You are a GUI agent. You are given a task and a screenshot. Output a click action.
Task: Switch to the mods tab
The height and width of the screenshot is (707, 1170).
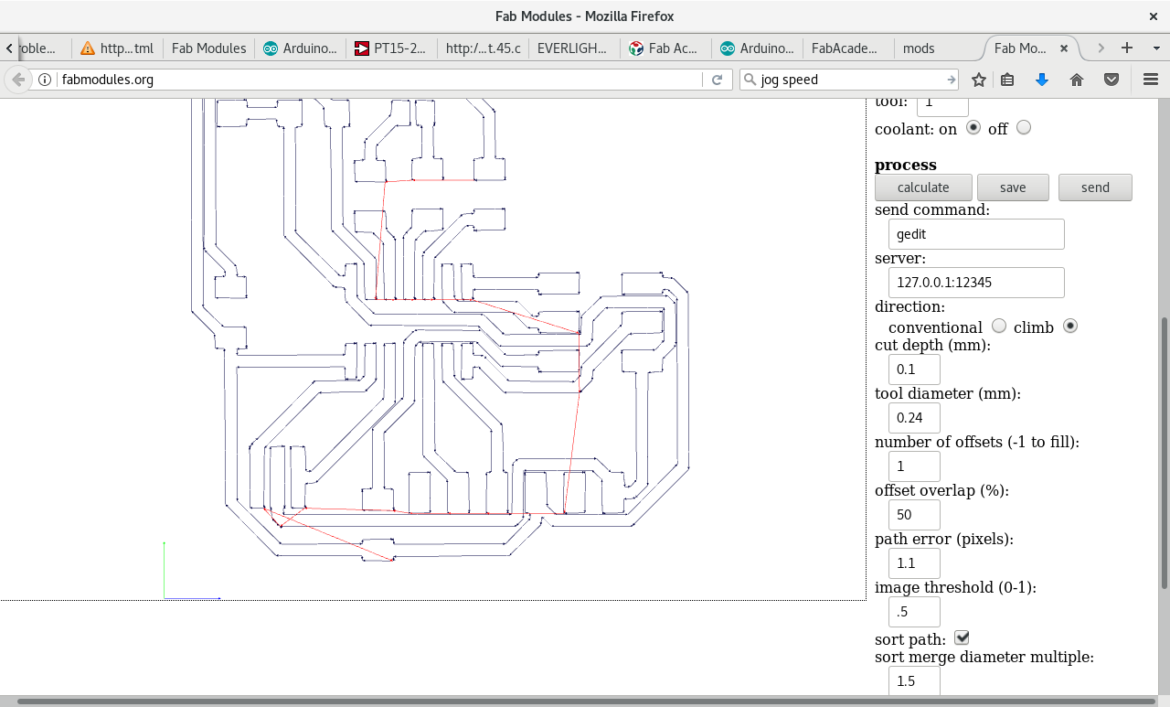pyautogui.click(x=919, y=48)
